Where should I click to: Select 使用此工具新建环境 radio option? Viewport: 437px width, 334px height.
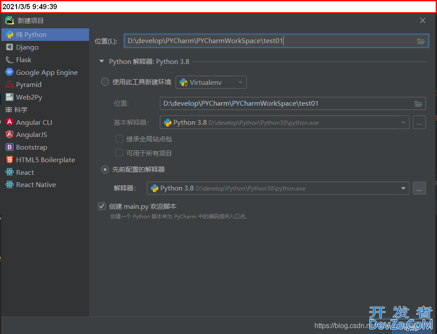pos(105,82)
